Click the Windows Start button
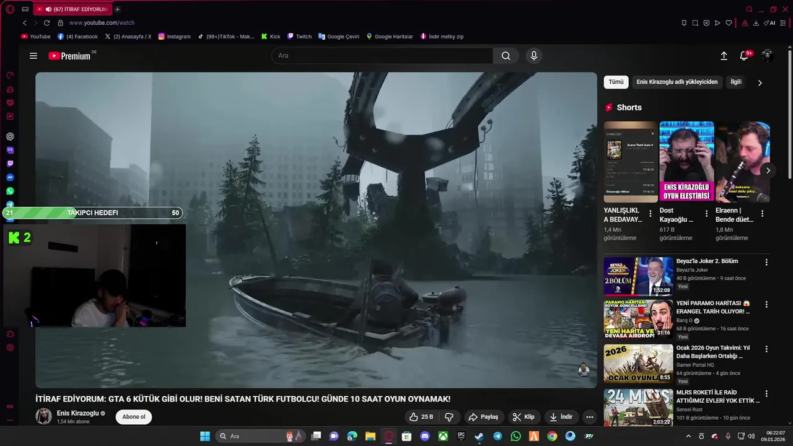 tap(204, 436)
